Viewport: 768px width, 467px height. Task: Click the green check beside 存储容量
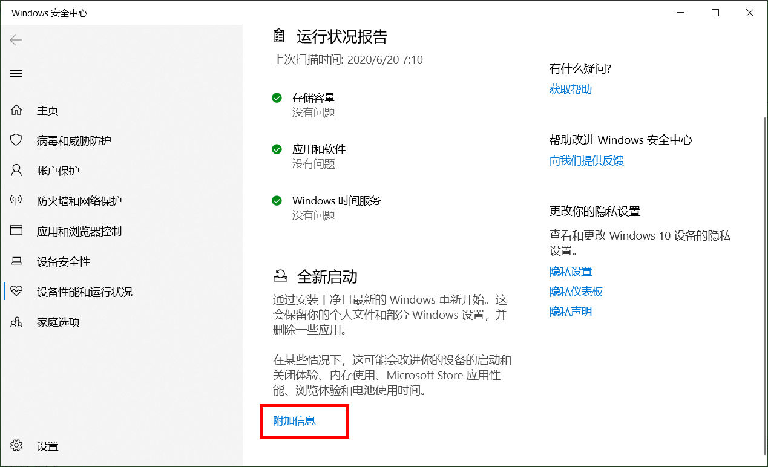tap(277, 97)
